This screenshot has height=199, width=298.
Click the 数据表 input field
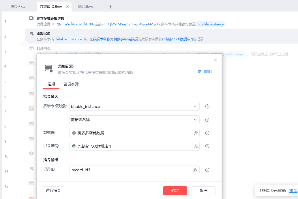click(131, 133)
